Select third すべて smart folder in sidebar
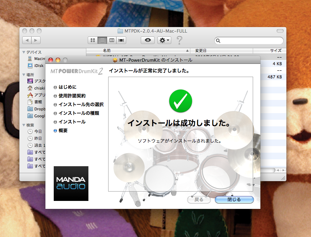The image size is (311, 237). 36,166
